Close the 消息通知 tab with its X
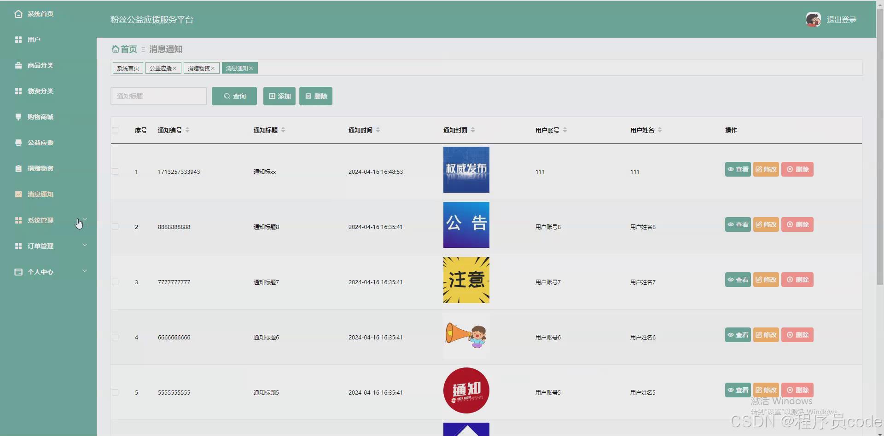884x436 pixels. (251, 69)
